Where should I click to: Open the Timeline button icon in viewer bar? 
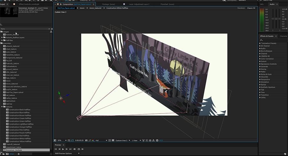point(150,140)
